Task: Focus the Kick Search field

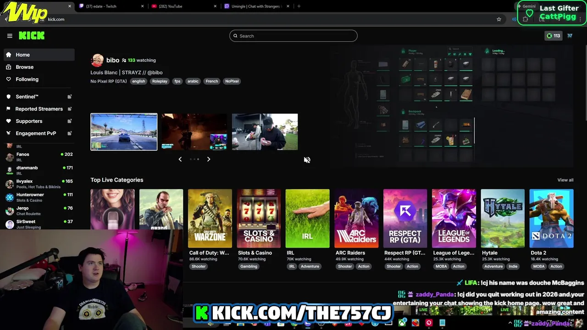Action: (x=293, y=36)
